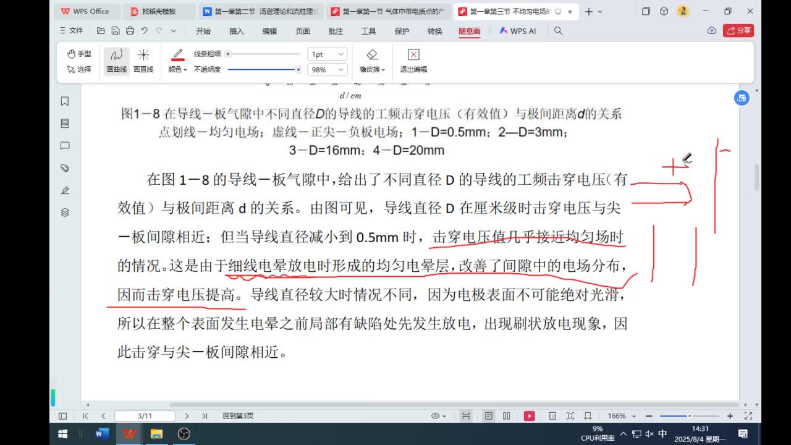The width and height of the screenshot is (791, 445).
Task: Select the Eraser tool icon
Action: (x=372, y=54)
